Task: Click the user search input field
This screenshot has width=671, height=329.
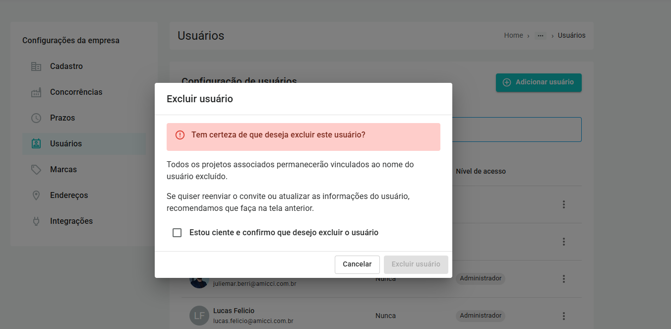Action: point(516,130)
